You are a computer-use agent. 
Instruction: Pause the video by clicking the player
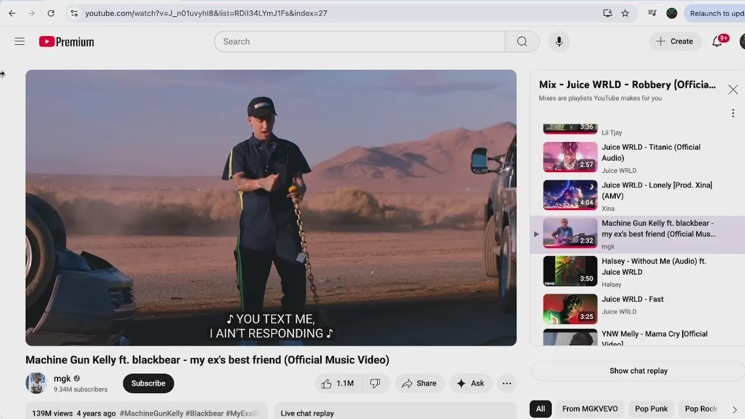(x=271, y=208)
